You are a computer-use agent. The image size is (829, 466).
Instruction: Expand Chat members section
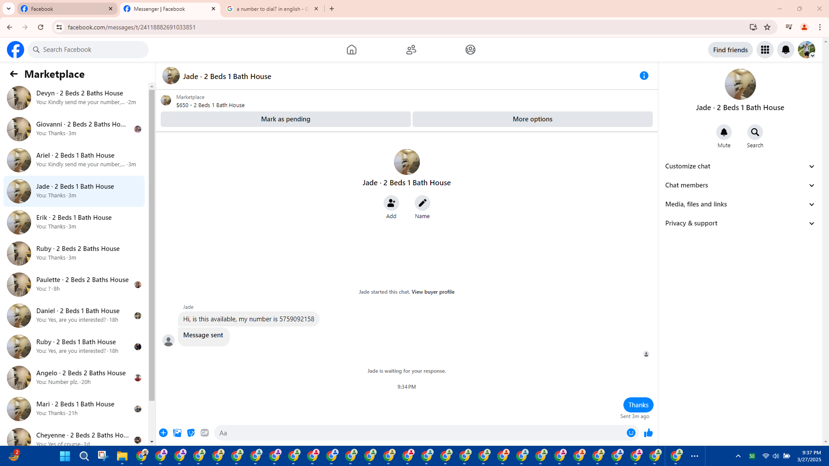point(740,185)
